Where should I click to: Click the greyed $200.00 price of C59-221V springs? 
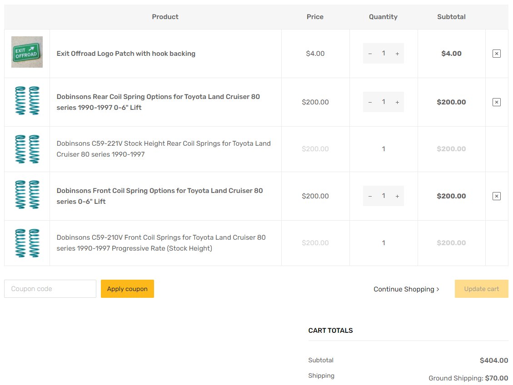(x=315, y=149)
